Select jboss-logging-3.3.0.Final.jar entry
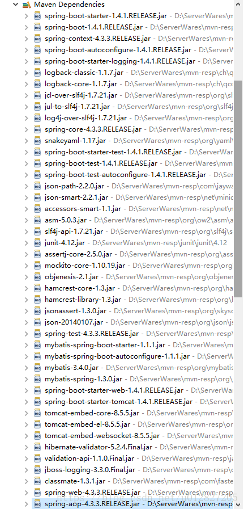Viewport: 244px width, 509px height. (x=90, y=470)
